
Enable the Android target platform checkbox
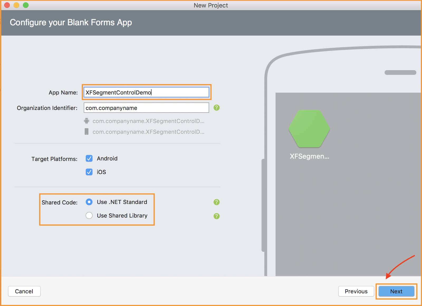89,159
